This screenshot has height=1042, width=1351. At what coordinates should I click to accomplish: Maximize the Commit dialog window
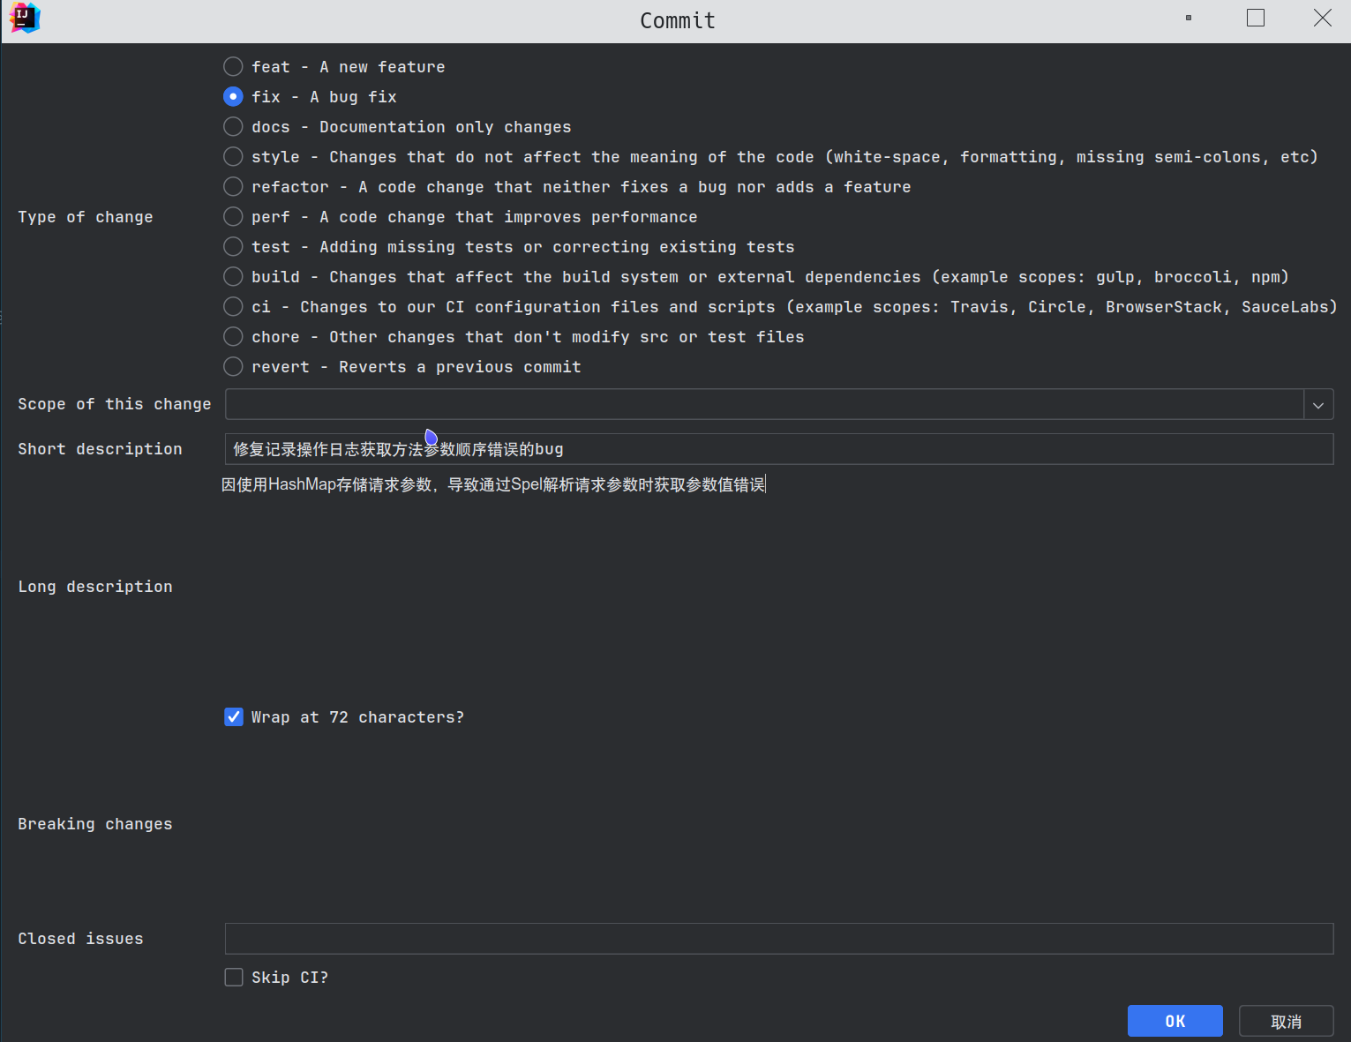click(x=1256, y=18)
